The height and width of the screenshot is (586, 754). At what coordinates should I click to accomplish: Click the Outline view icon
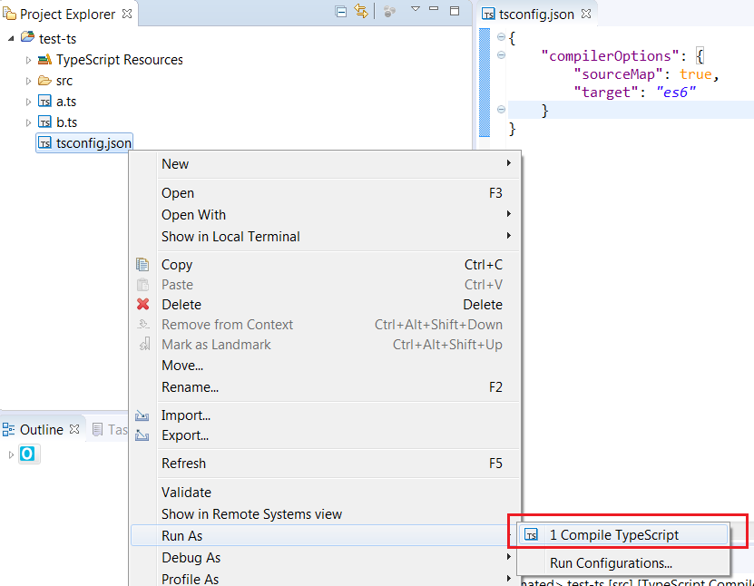point(11,429)
